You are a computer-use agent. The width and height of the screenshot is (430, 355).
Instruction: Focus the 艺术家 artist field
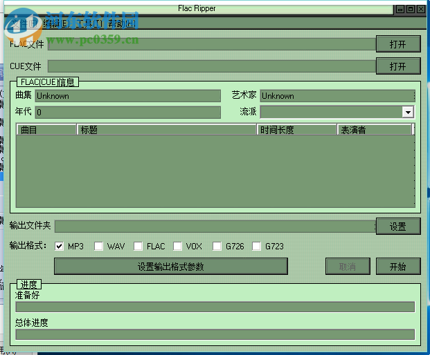(x=337, y=96)
